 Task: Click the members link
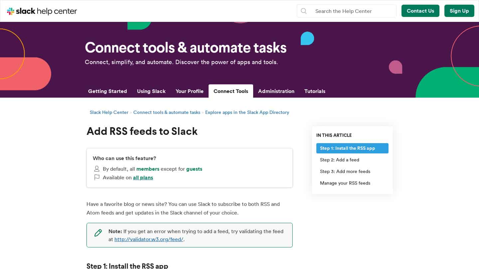(x=148, y=169)
